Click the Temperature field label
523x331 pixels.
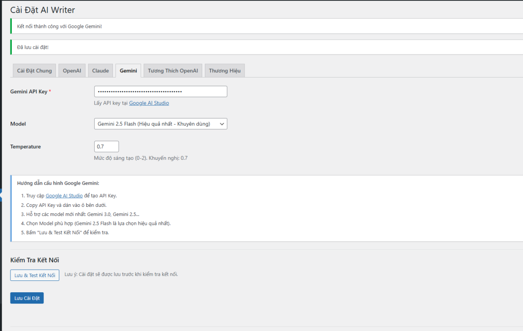[25, 147]
